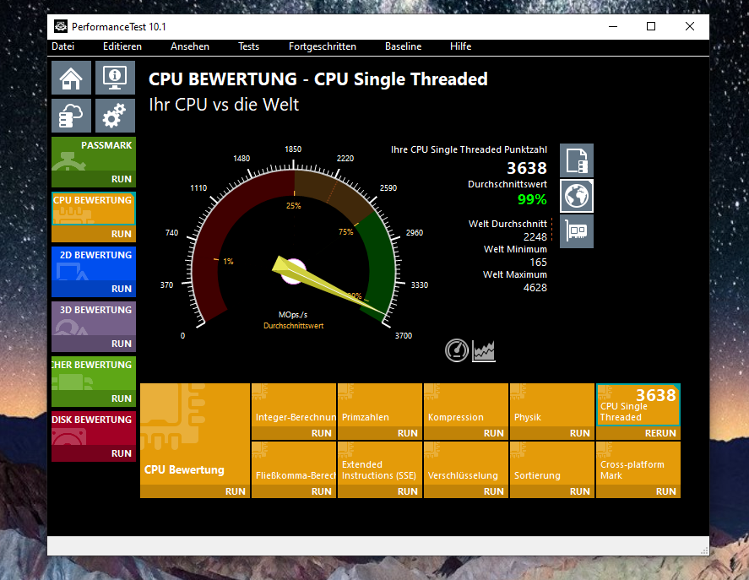Run the Cross-platform Mark test
This screenshot has width=749, height=580.
[x=665, y=491]
